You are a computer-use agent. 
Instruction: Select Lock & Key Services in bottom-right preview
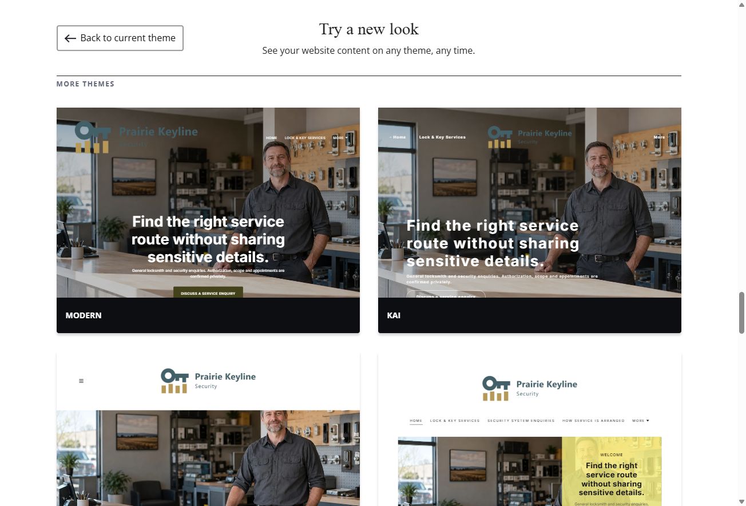click(455, 421)
